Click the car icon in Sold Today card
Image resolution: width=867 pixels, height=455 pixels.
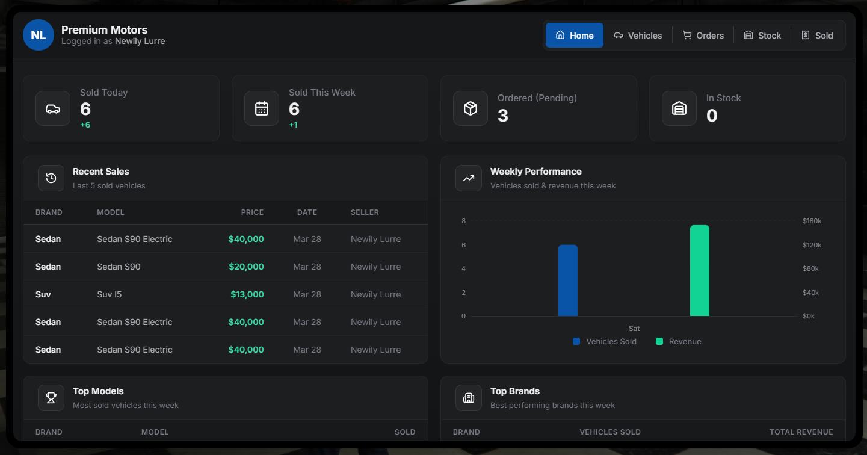click(x=53, y=108)
